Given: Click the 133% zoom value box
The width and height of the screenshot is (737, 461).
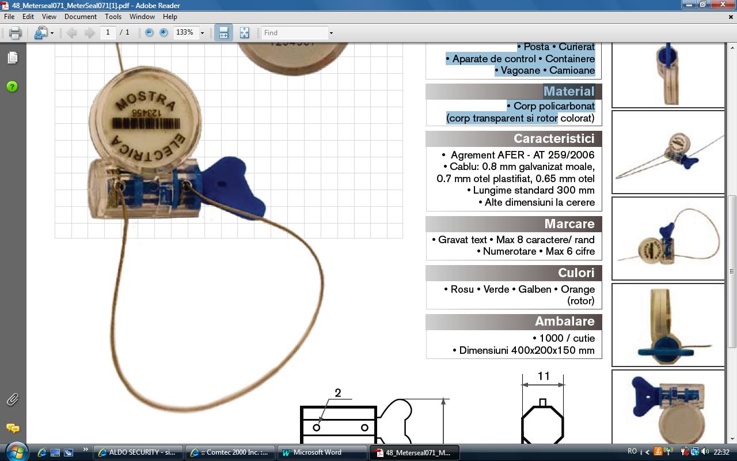Looking at the screenshot, I should pyautogui.click(x=185, y=33).
